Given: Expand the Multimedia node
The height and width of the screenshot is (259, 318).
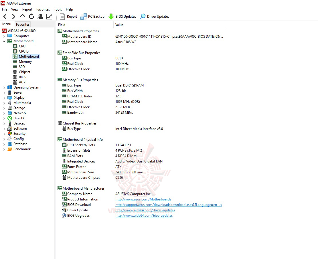Looking at the screenshot, I should [4, 103].
